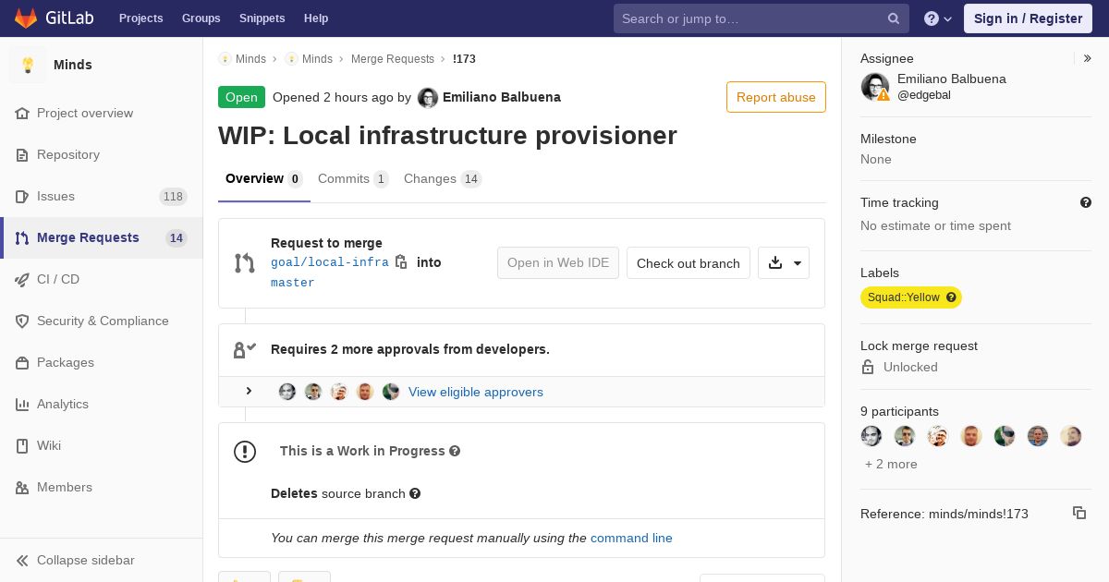1109x582 pixels.
Task: Copy source branch name goal/local-infra icon
Action: point(401,262)
